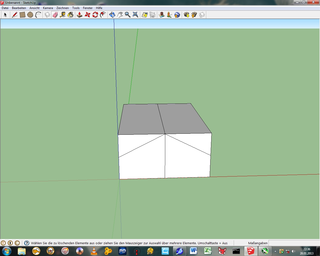Click the right gray roof face
Viewport: 320px width, 256px height.
click(x=185, y=119)
